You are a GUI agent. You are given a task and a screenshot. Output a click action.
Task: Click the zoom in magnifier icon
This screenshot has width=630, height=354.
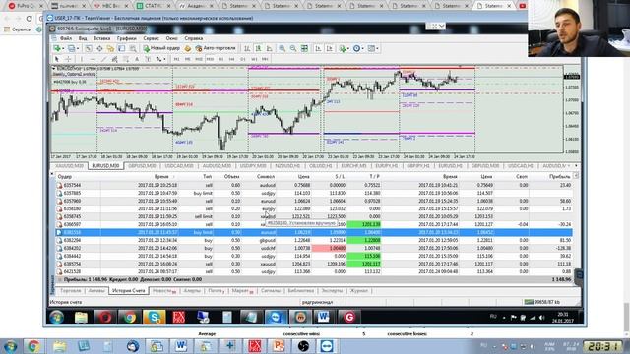coord(283,48)
